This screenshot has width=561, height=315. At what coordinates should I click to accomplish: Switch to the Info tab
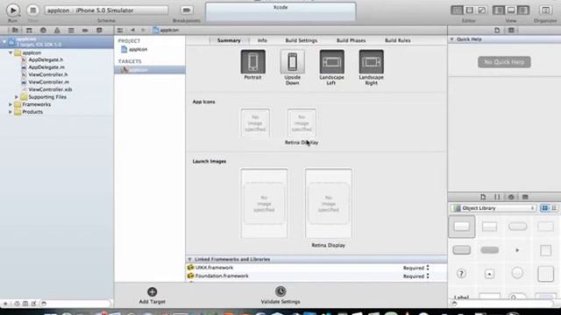tap(262, 40)
